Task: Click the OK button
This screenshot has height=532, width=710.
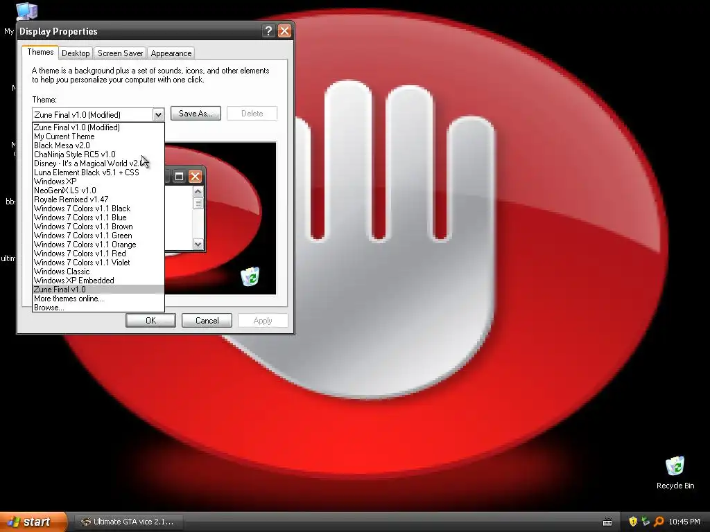Action: [150, 320]
